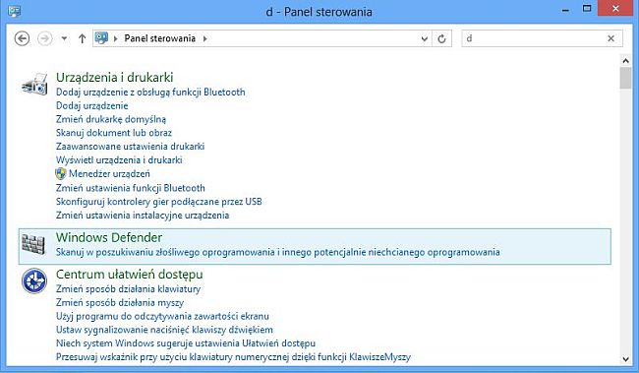Maximize the Panel sterowania window
This screenshot has width=639, height=373.
click(587, 9)
